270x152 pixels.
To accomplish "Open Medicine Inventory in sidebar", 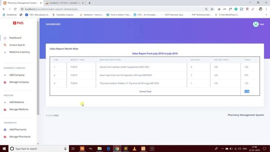I will [x=20, y=52].
